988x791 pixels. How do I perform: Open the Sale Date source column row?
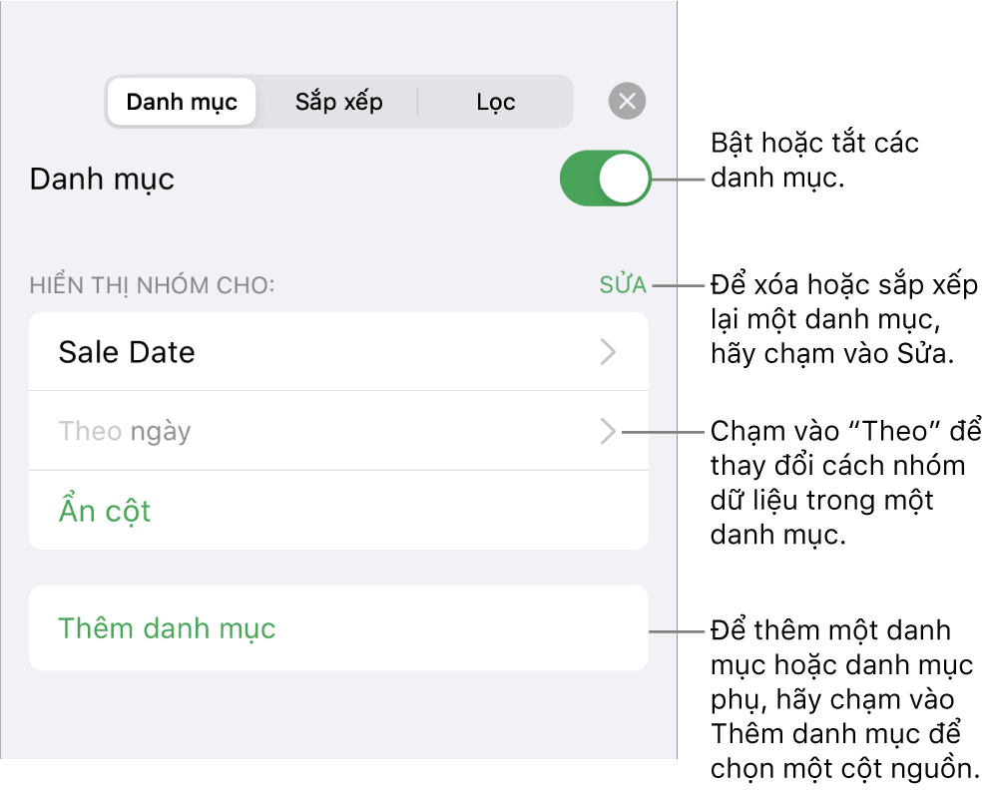tap(338, 351)
